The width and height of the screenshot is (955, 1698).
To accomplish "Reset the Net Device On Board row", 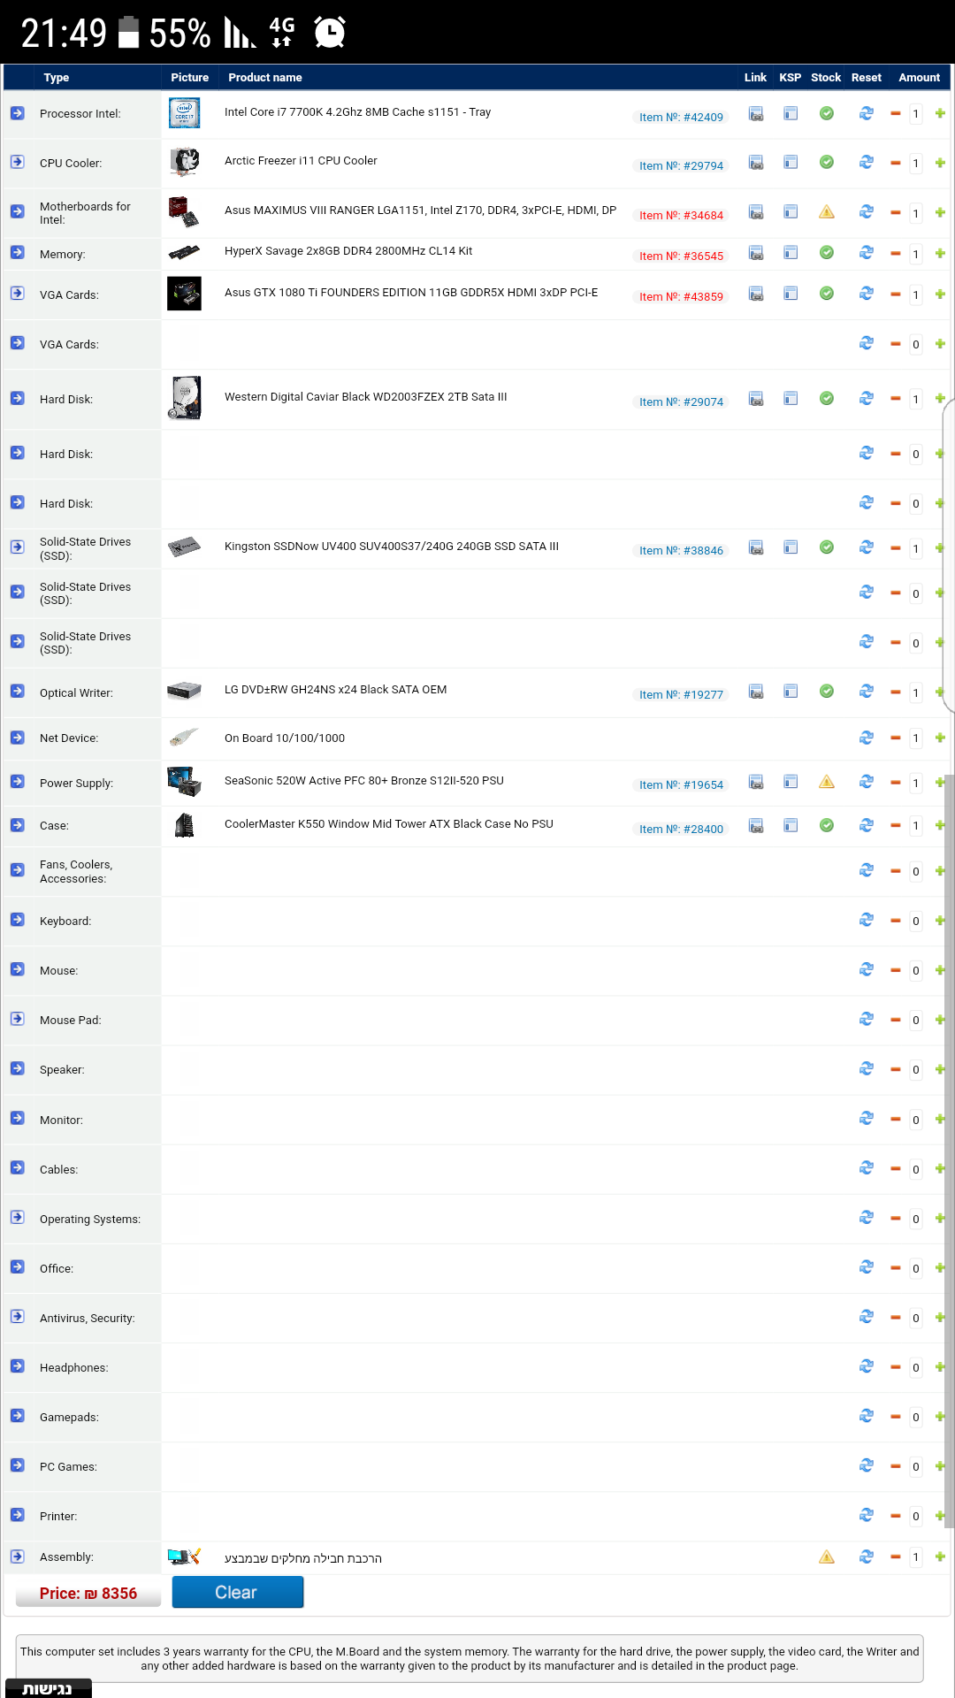I will (867, 737).
